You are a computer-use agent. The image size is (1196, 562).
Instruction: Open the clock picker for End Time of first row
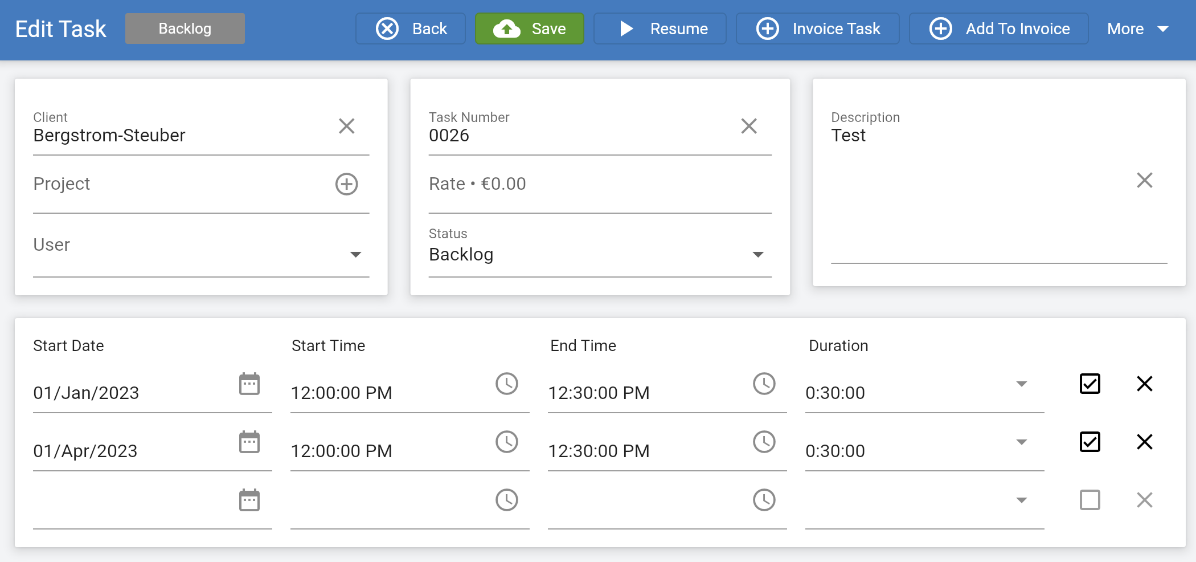(764, 384)
